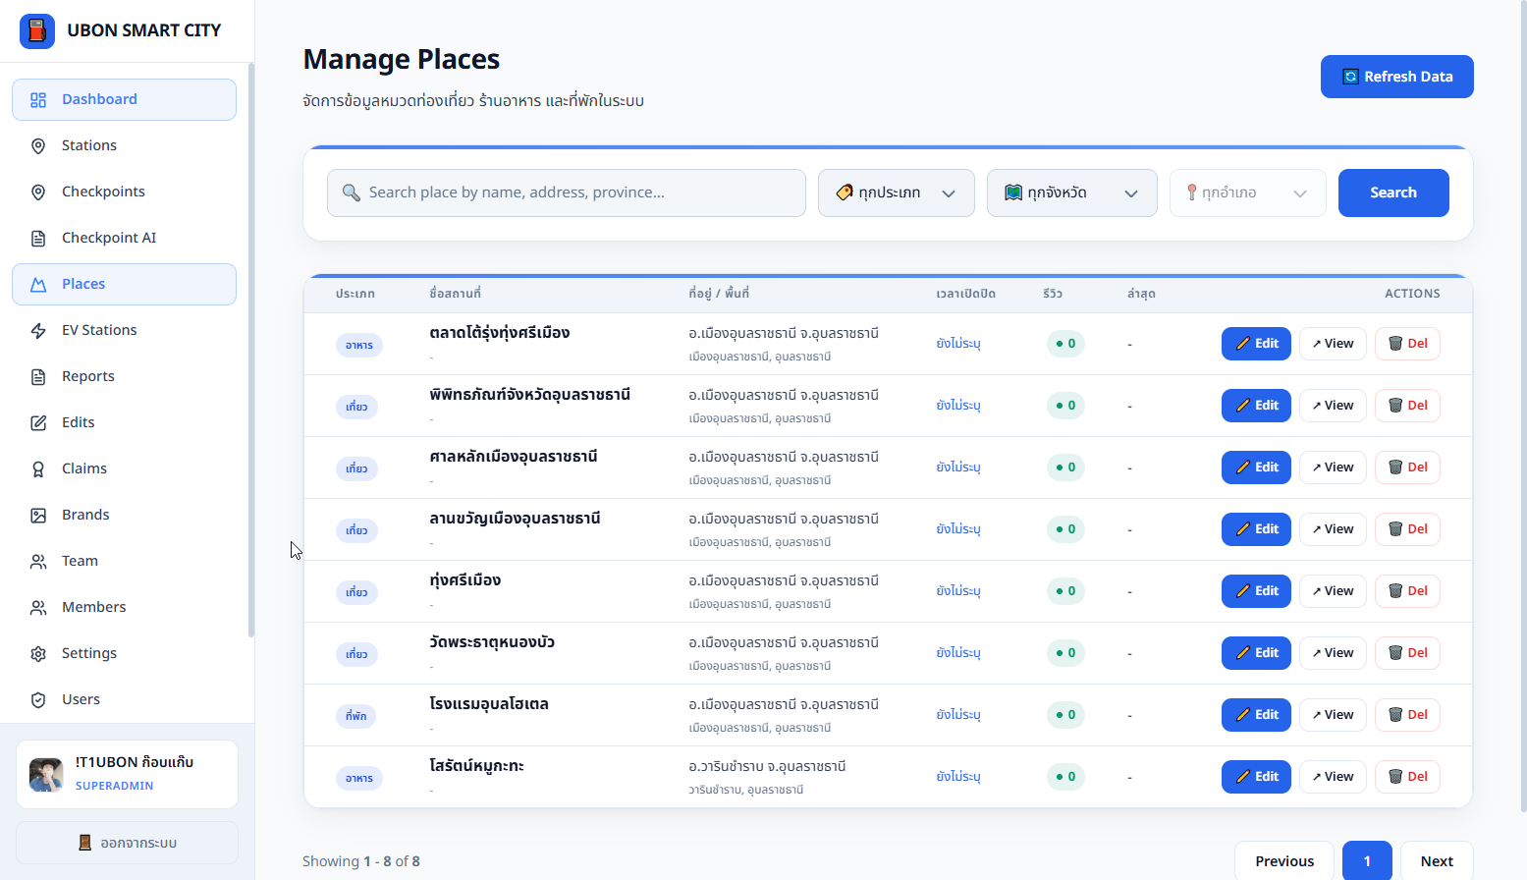Click the UBON SMART CITY logo icon
Screen dimensions: 1527x880
[37, 31]
